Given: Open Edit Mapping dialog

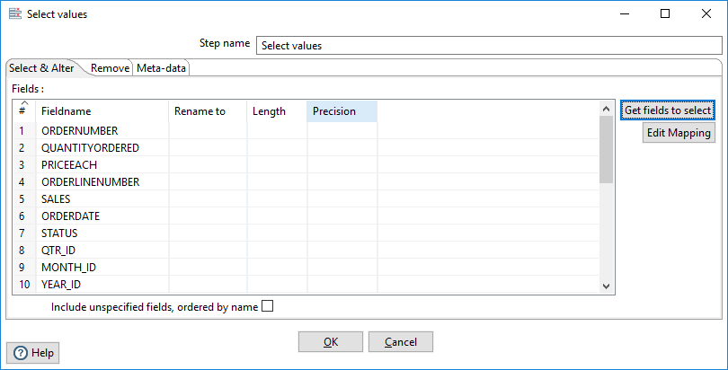Looking at the screenshot, I should click(679, 133).
